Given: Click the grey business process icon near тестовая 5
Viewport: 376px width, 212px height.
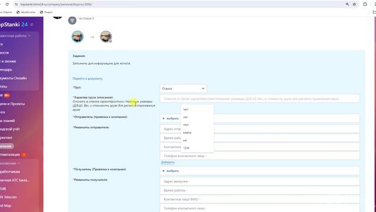Looking at the screenshot, I should (72, 21).
